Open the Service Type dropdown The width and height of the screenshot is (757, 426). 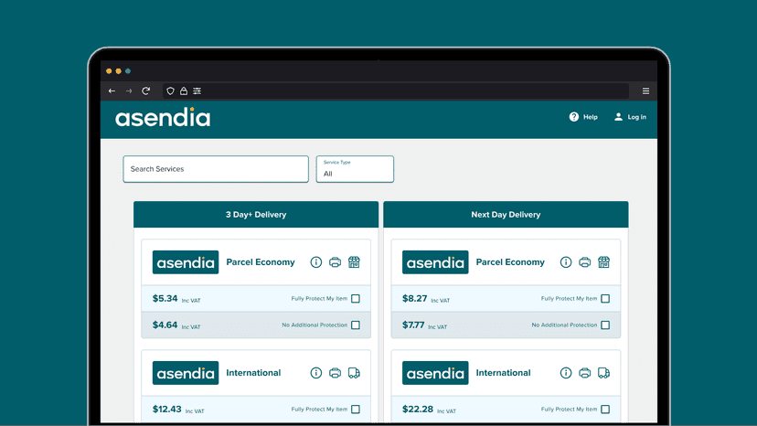click(355, 169)
